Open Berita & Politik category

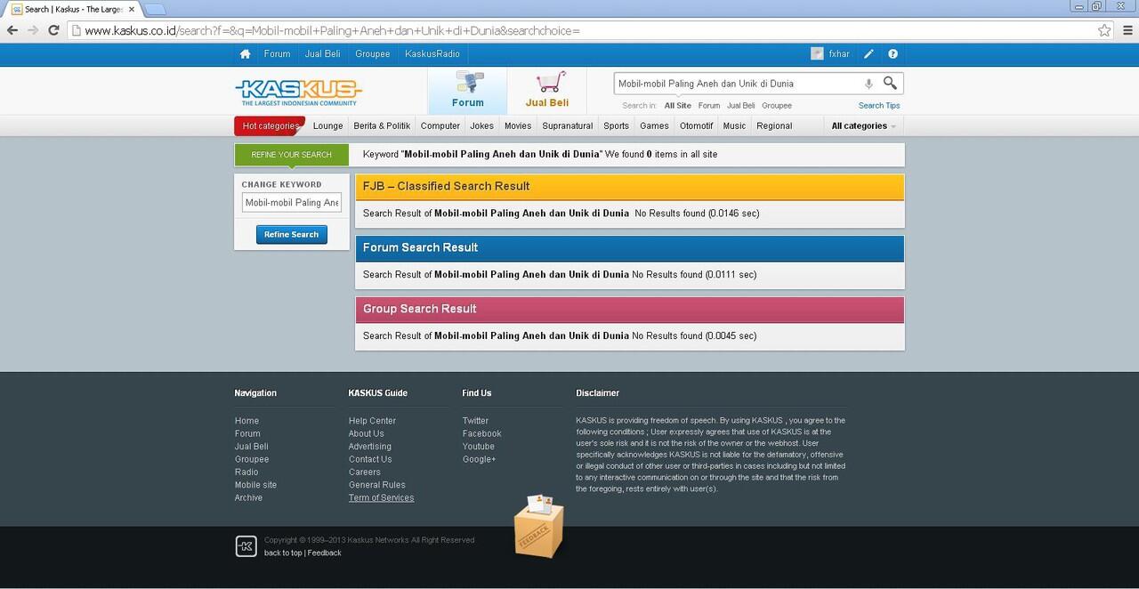point(382,125)
